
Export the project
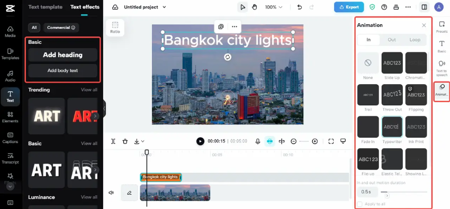pos(349,7)
